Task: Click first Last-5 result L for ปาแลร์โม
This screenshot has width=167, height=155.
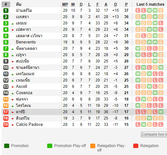Action: pyautogui.click(x=138, y=10)
